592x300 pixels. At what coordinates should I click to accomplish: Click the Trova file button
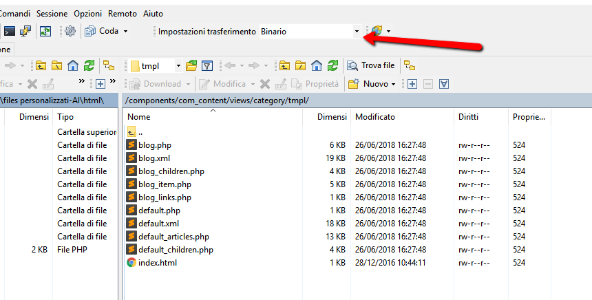pos(372,66)
